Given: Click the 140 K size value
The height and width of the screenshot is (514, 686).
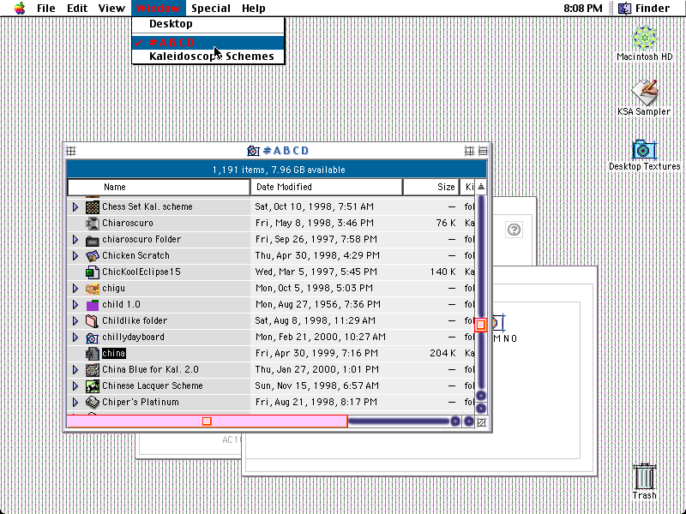Looking at the screenshot, I should click(442, 272).
